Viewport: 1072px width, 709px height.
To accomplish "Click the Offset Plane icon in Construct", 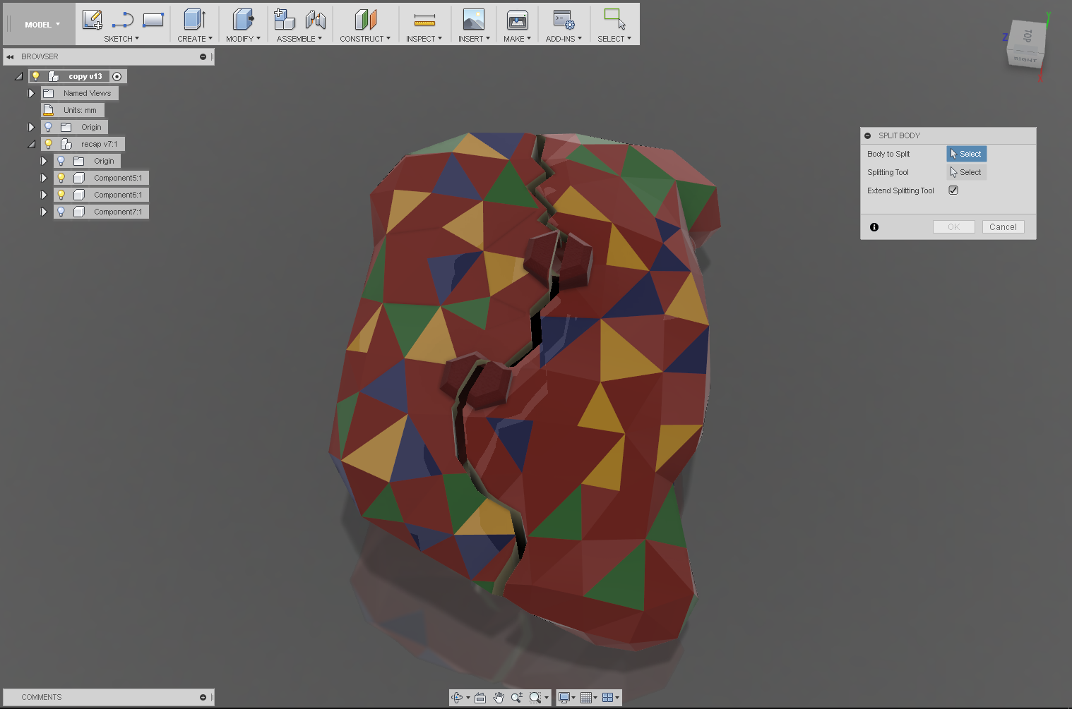I will tap(366, 19).
